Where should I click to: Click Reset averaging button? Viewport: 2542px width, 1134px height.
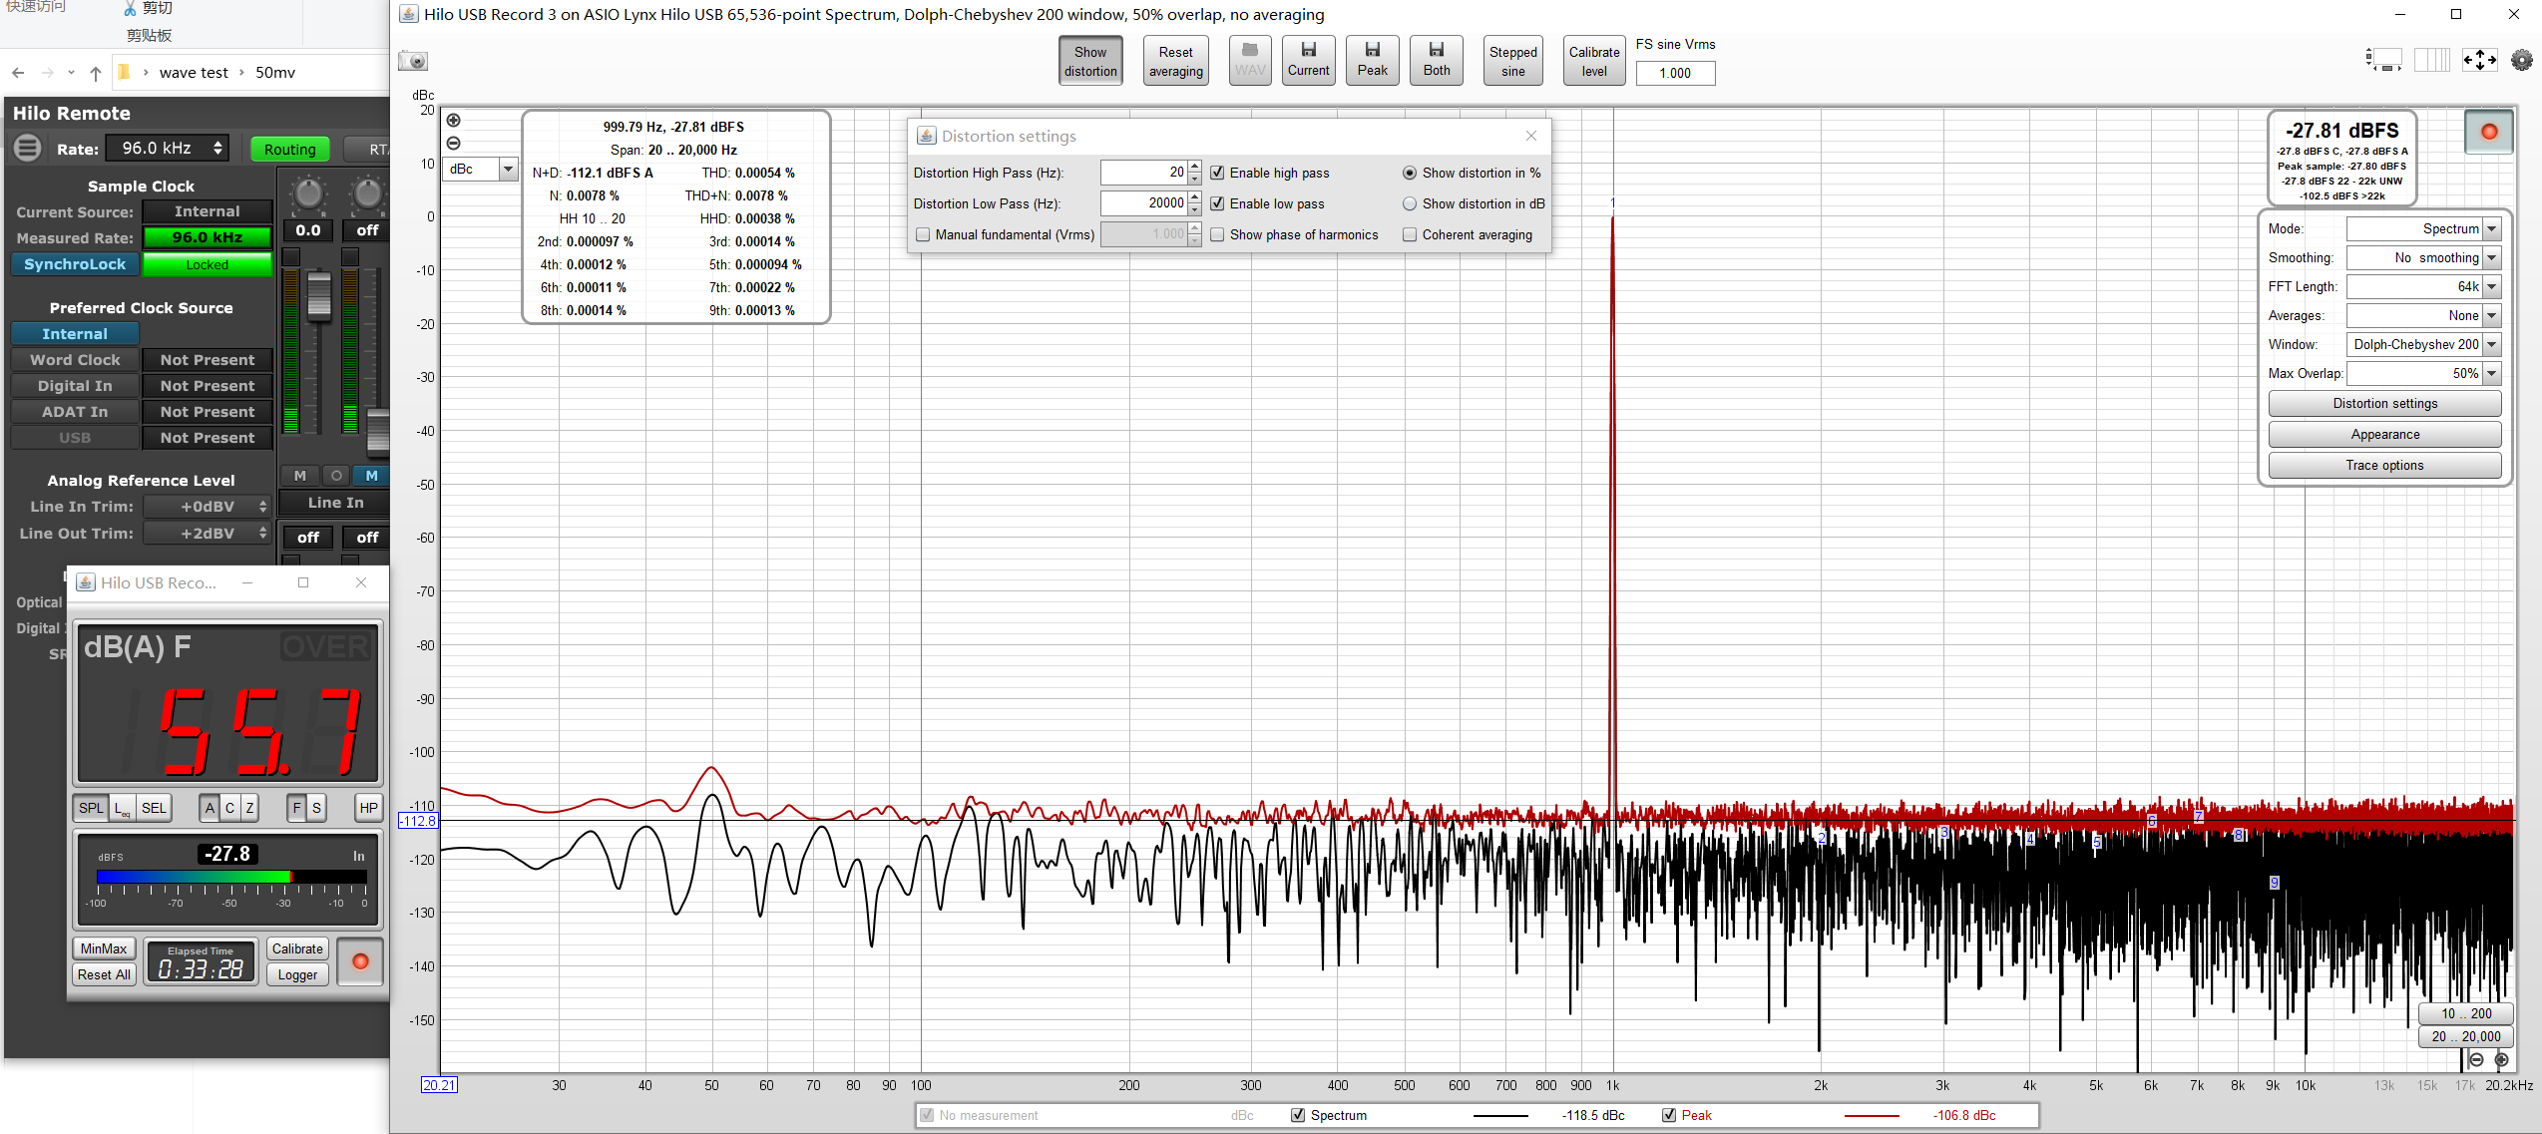pos(1175,61)
